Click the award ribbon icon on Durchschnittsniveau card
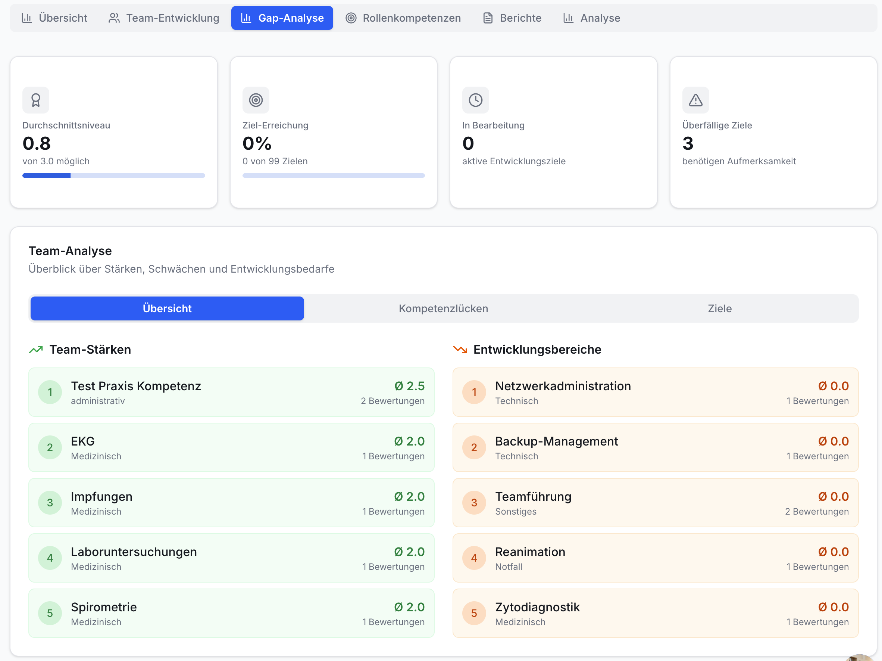Image resolution: width=882 pixels, height=661 pixels. tap(36, 100)
